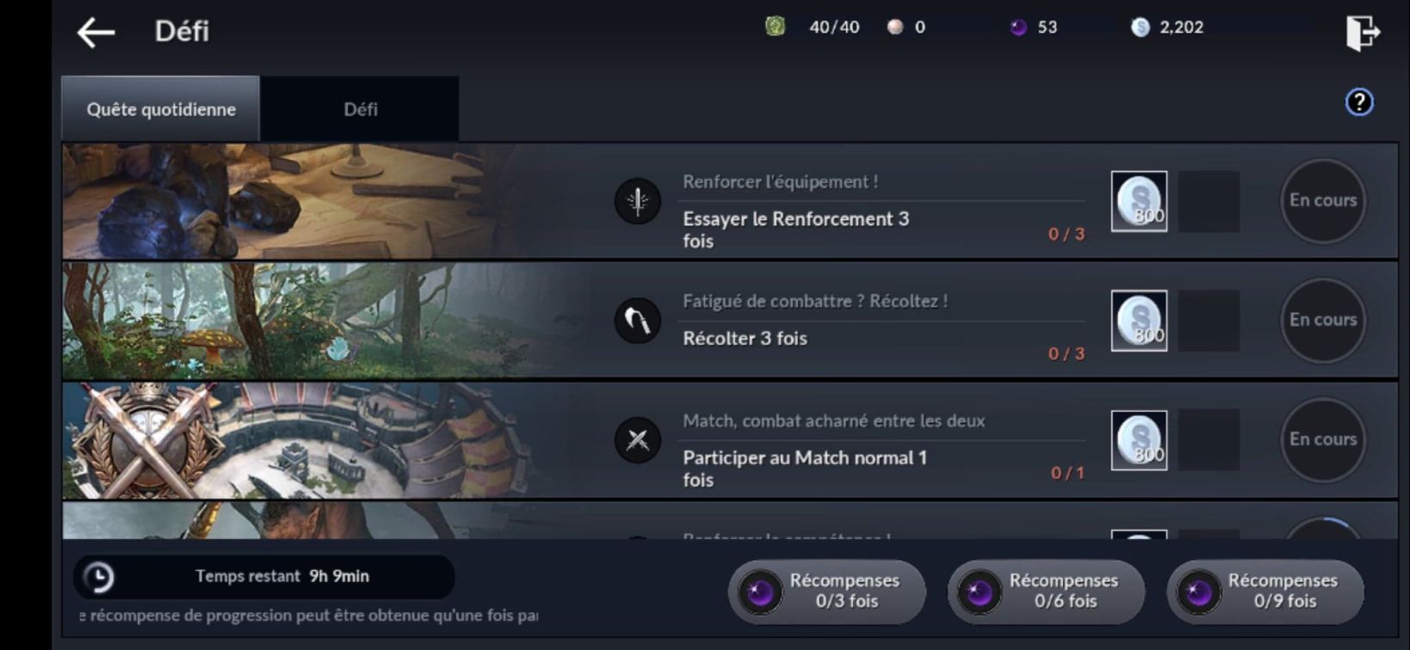
Task: Switch to the Quête quotidienne tab
Action: (x=161, y=109)
